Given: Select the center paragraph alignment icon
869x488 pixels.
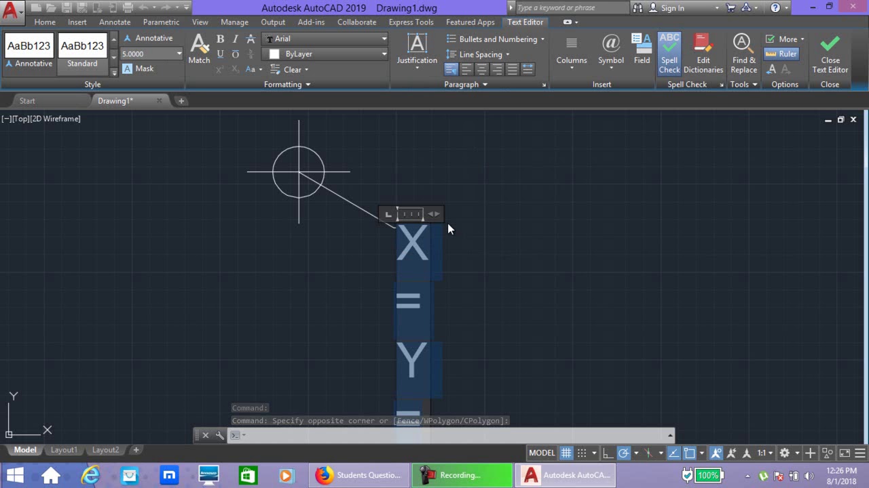Looking at the screenshot, I should pyautogui.click(x=481, y=69).
